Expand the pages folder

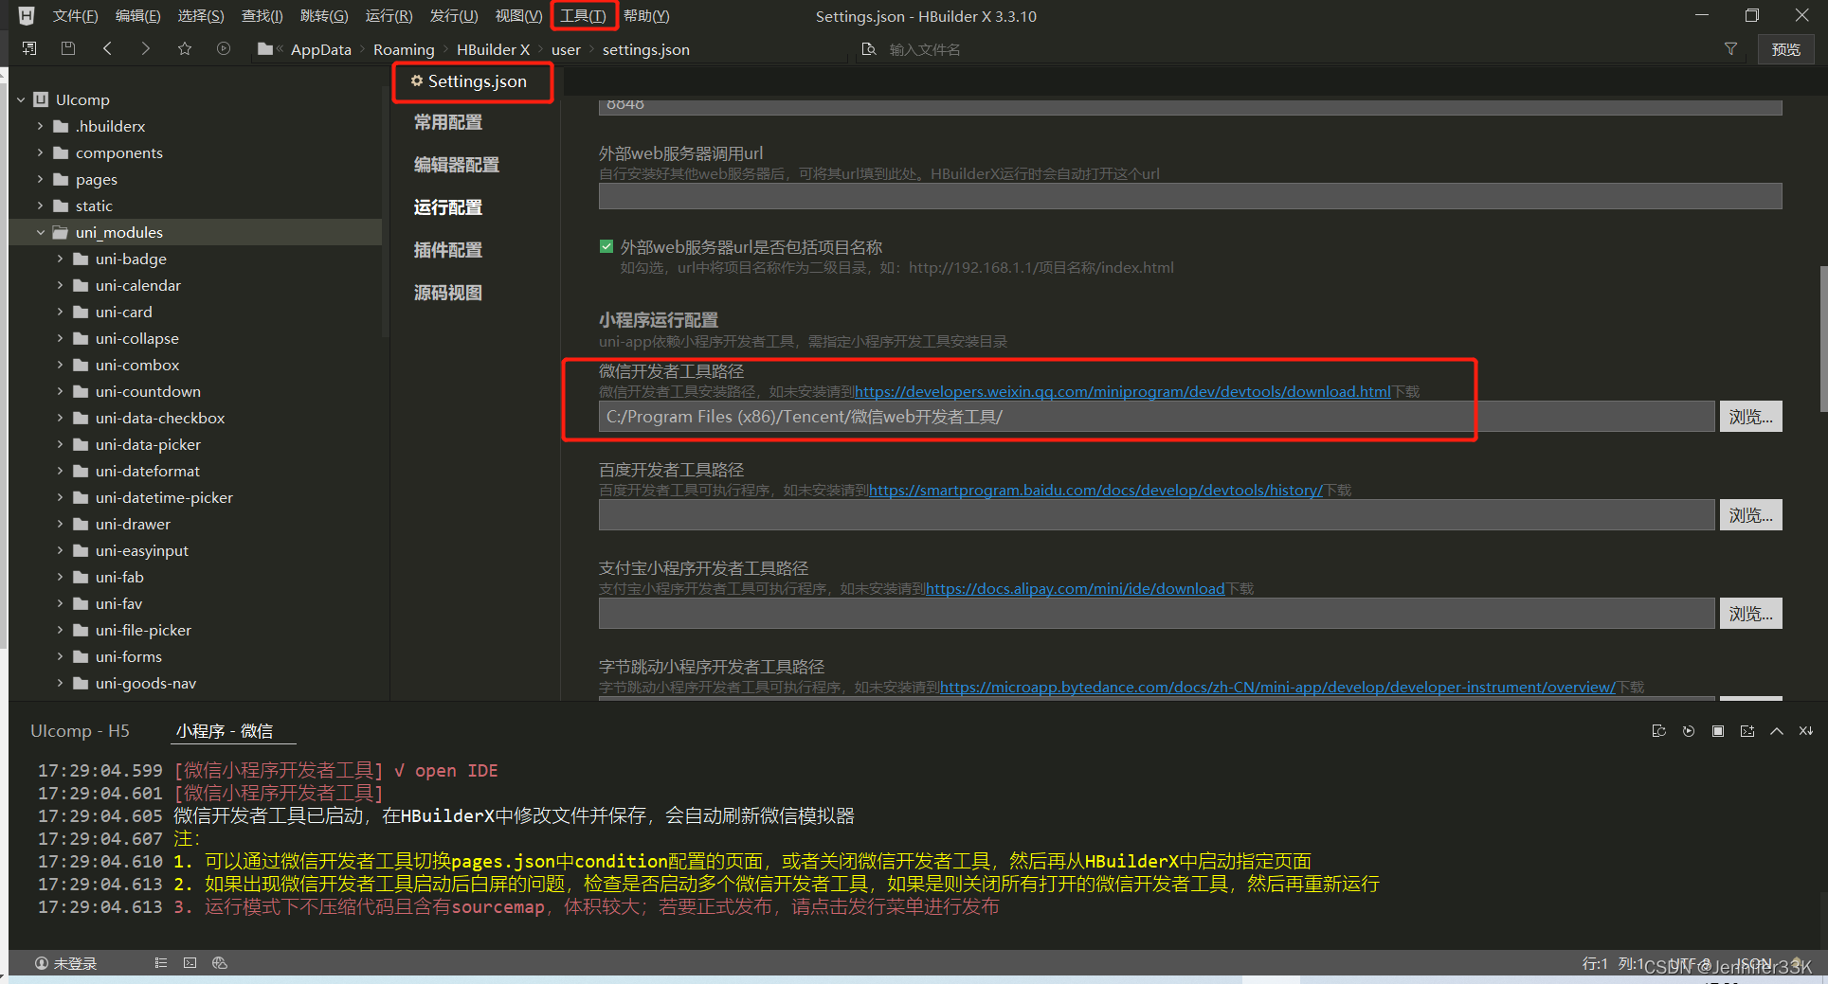click(x=40, y=179)
